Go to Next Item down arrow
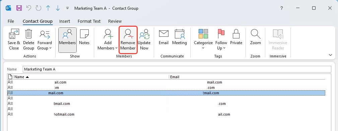 pyautogui.click(x=58, y=8)
